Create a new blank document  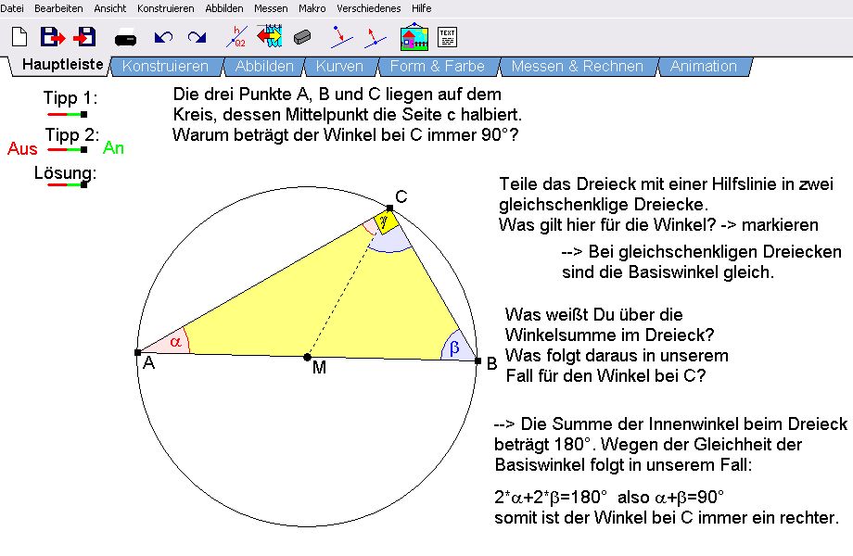tap(19, 37)
